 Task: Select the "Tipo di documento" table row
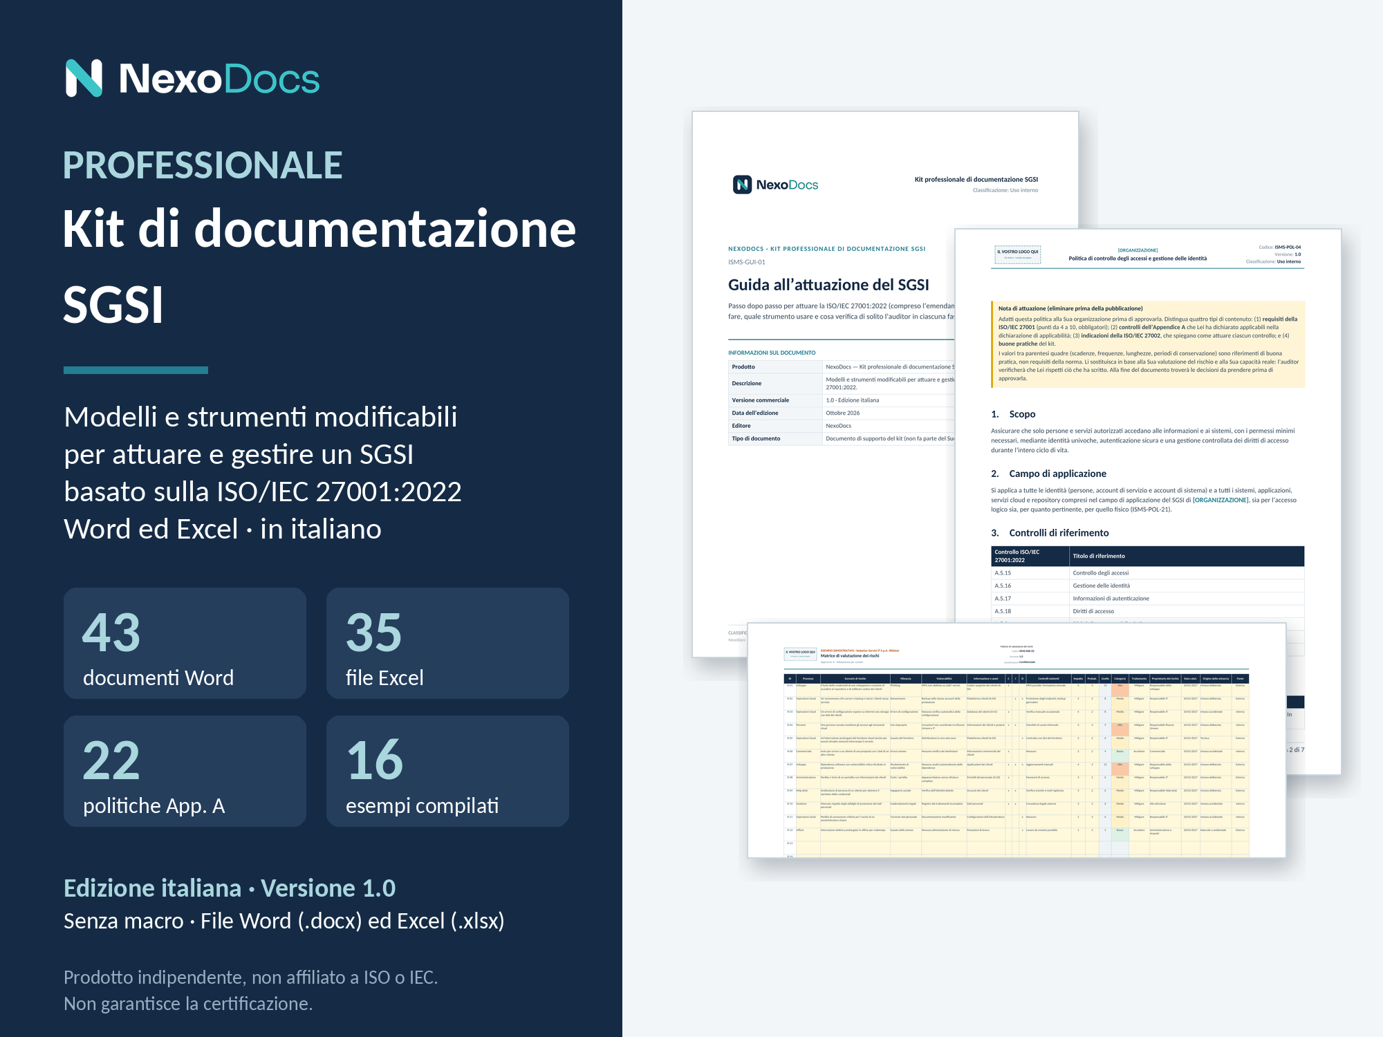pos(842,438)
